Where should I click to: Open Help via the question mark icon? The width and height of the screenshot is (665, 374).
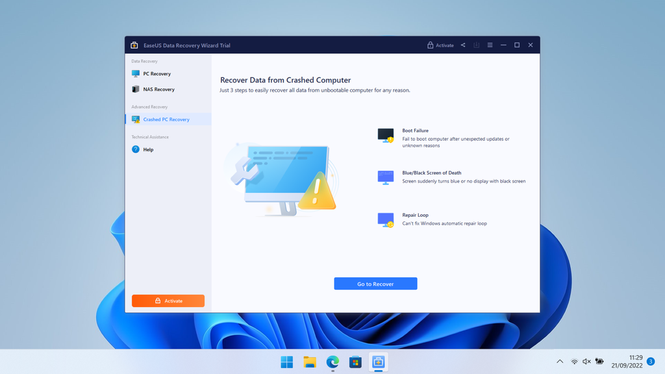tap(135, 149)
